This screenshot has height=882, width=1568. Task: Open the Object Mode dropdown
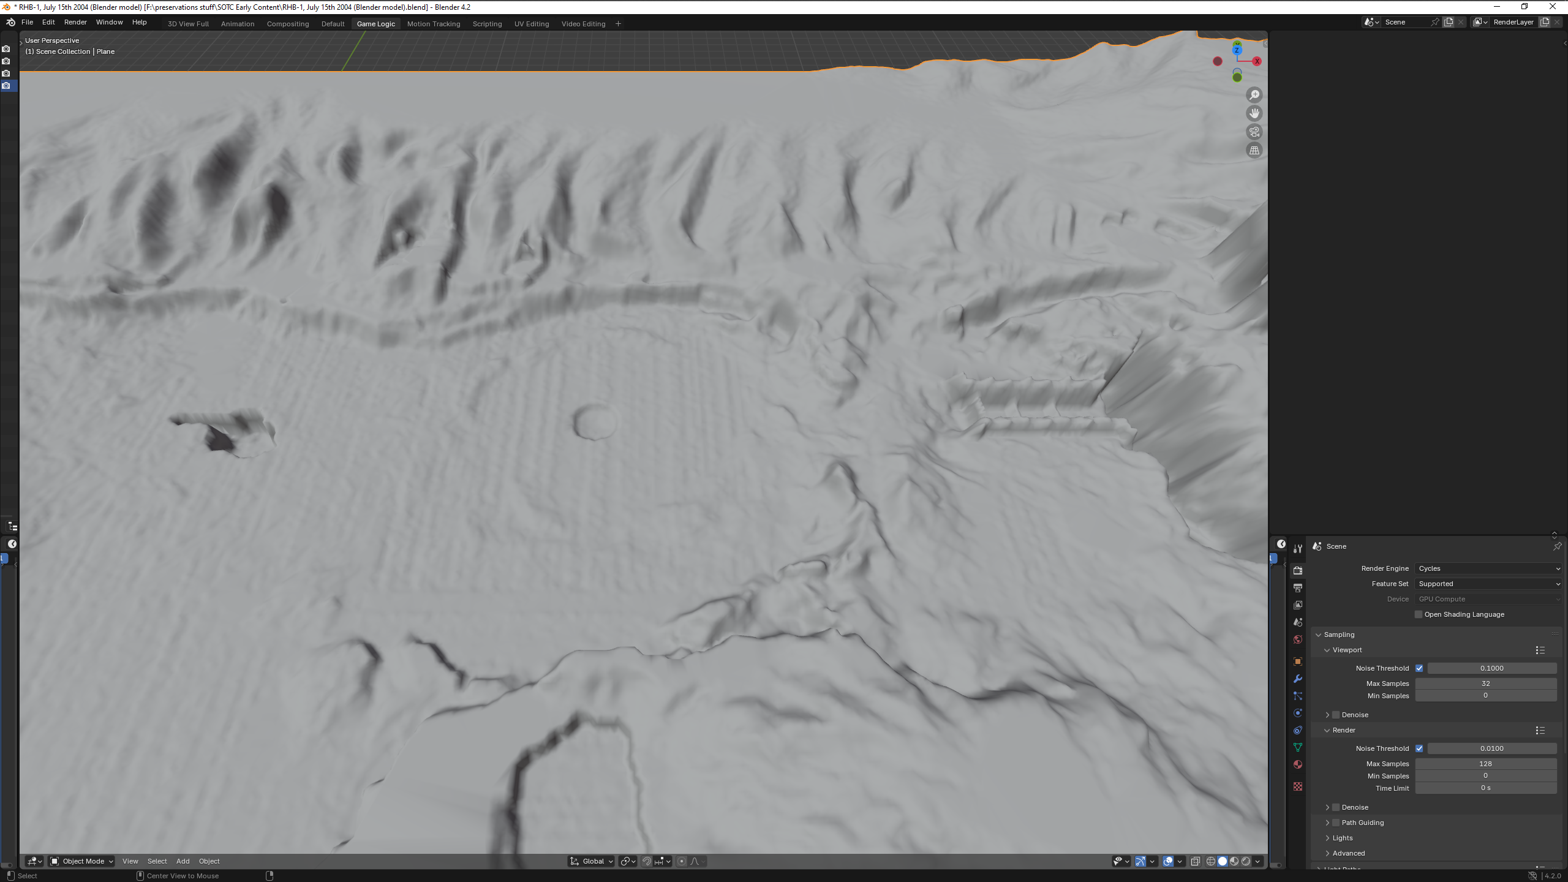pyautogui.click(x=82, y=861)
